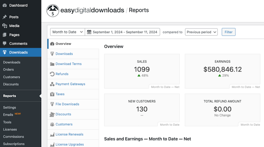Viewport: 264px width, 147px height.
Task: Click the Sales and Earnings section heading
Action: click(x=147, y=139)
